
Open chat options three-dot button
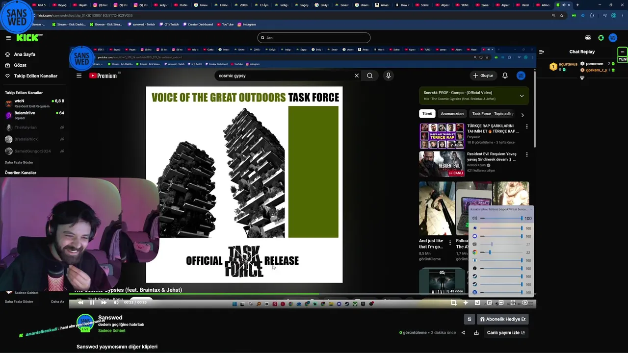(x=622, y=51)
